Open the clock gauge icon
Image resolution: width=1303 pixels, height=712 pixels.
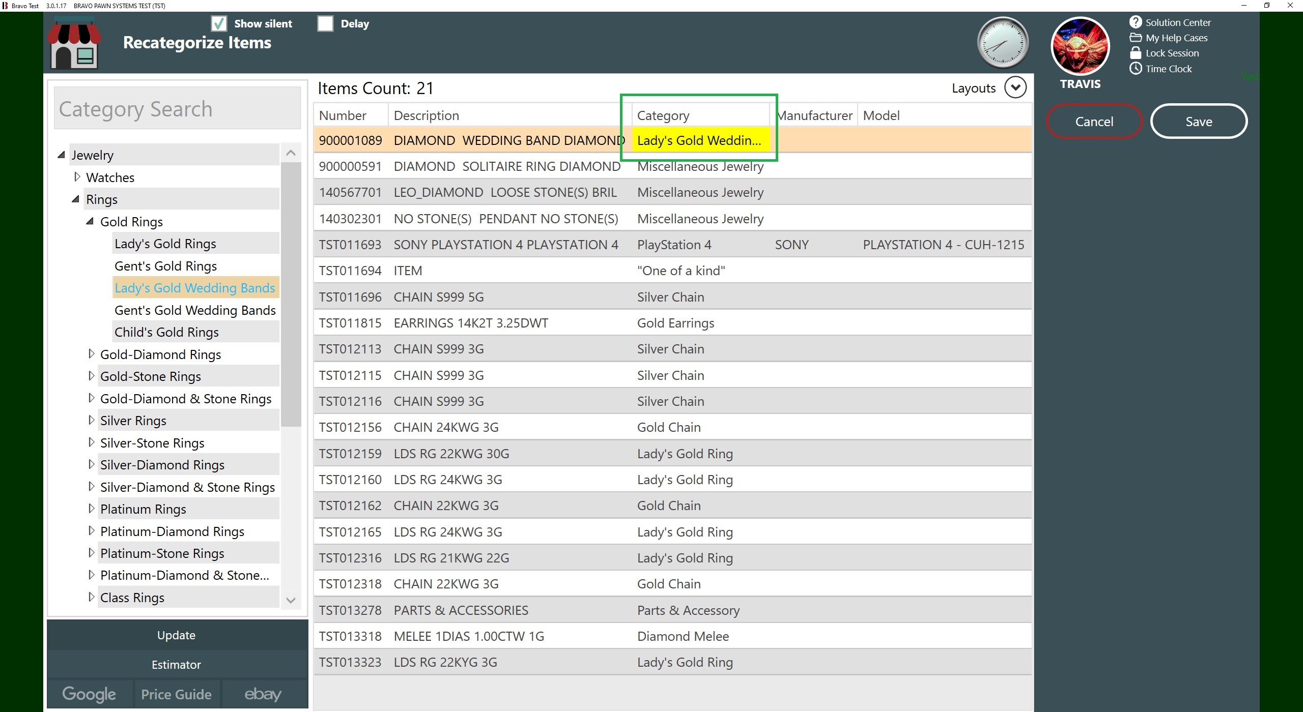coord(1003,43)
